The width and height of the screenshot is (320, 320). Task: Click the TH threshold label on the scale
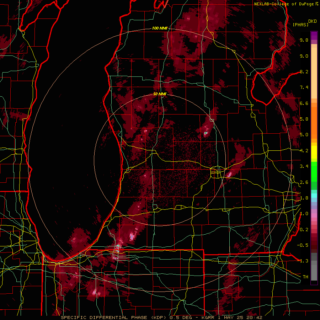pos(305,277)
